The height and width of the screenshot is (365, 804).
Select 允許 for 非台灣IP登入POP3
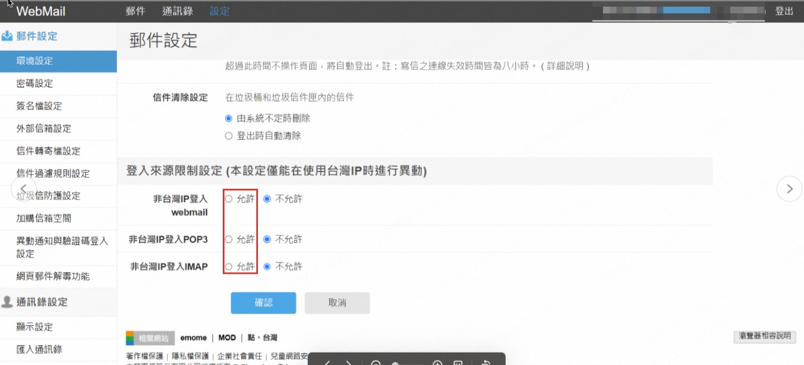[x=228, y=239]
